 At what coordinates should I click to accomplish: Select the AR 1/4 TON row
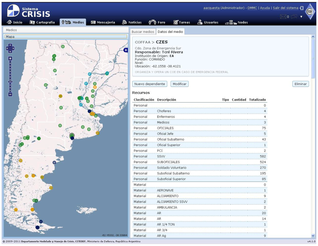click(200, 225)
